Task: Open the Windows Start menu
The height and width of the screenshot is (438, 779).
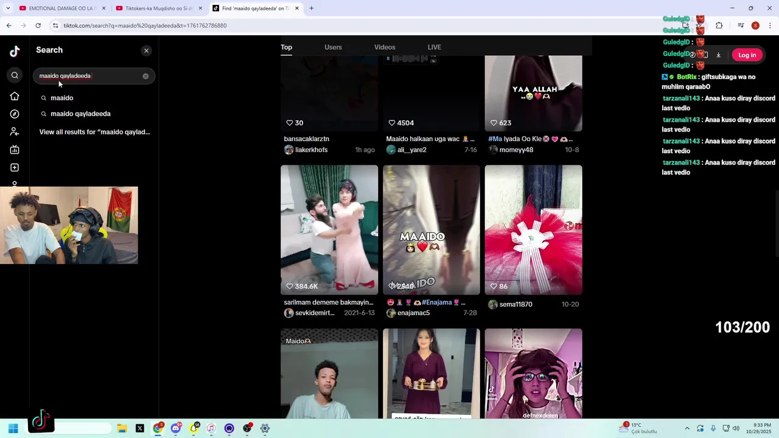Action: pos(13,428)
